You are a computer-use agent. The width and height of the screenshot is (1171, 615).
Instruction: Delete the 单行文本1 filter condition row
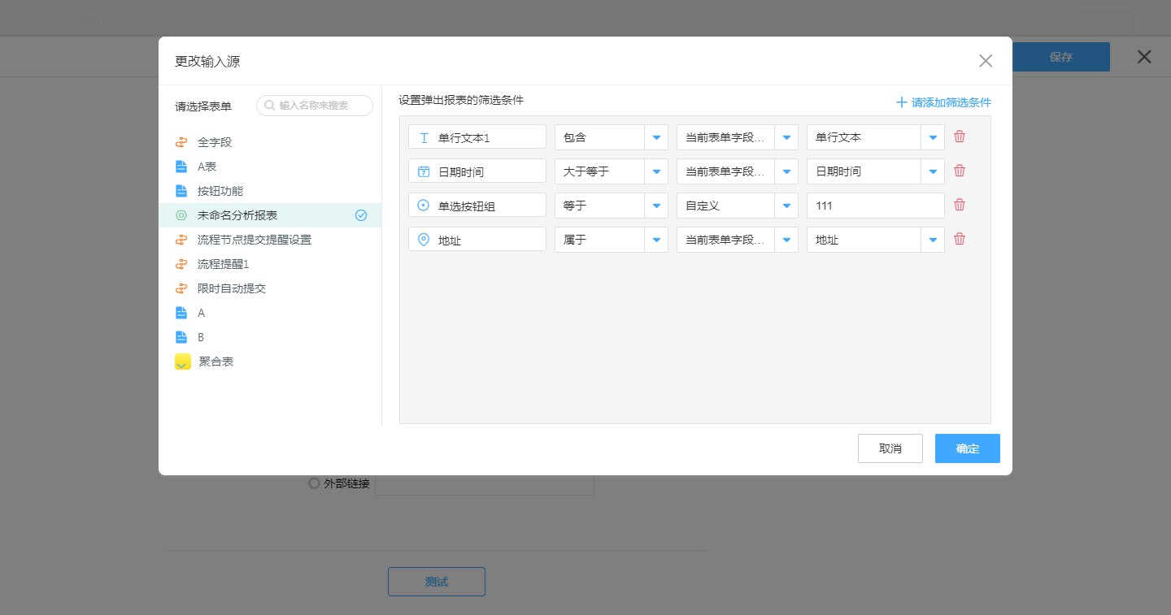pyautogui.click(x=960, y=136)
